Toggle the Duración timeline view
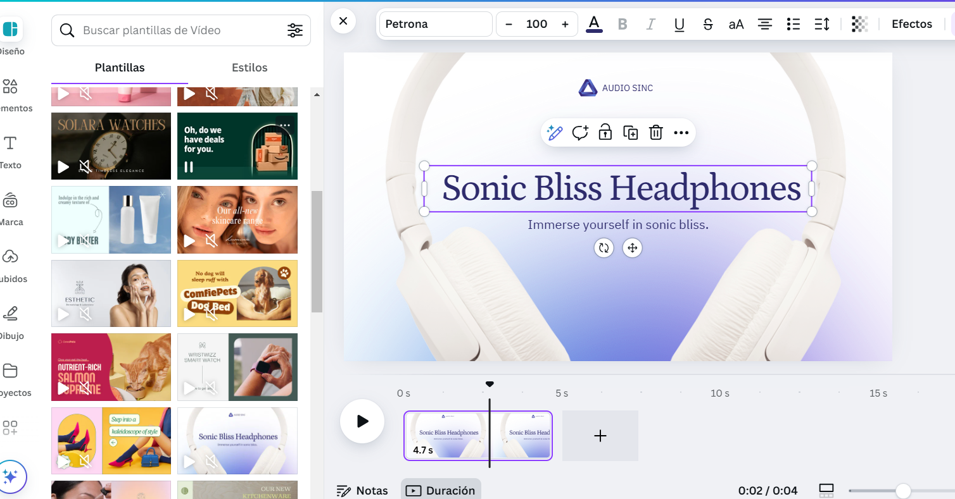Viewport: 955px width, 499px height. (x=441, y=490)
